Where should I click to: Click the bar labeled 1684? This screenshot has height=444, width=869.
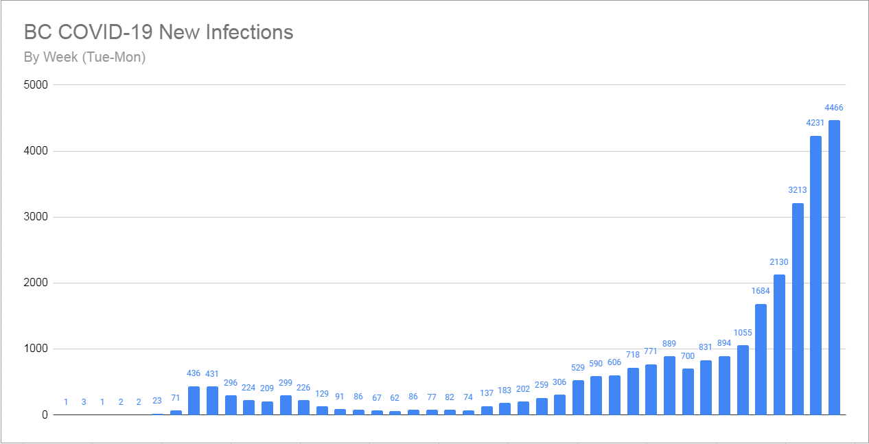point(761,360)
